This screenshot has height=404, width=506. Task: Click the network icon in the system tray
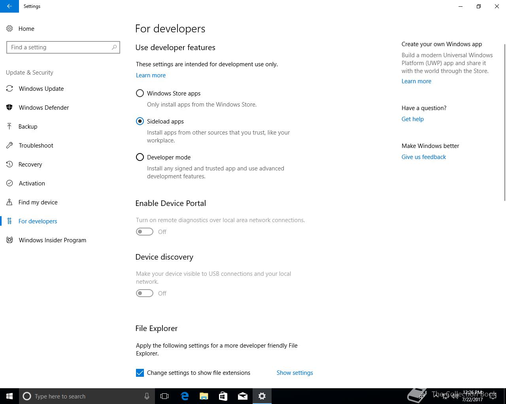click(x=446, y=396)
